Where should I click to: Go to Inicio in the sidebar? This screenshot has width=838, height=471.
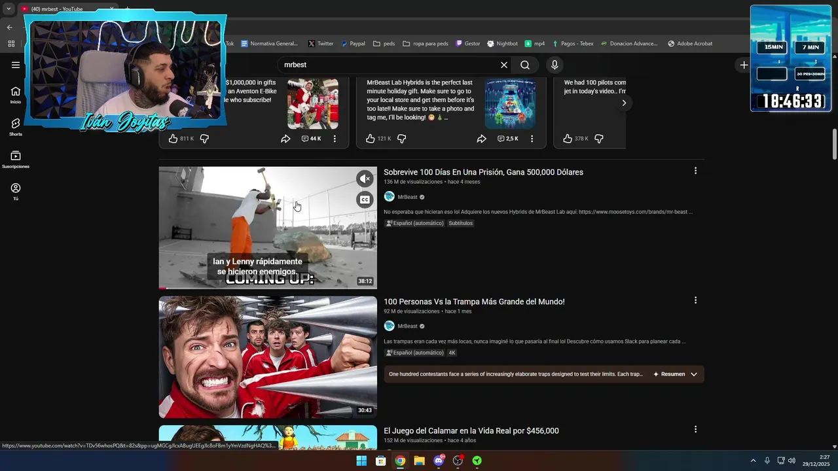tap(16, 95)
